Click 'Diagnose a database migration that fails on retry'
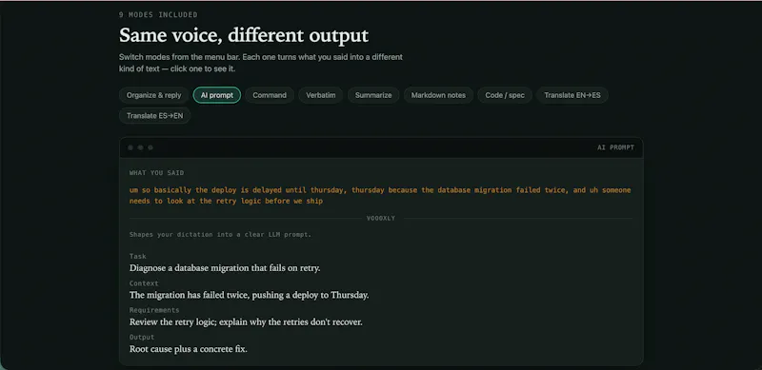Viewport: 762px width, 370px height. tap(225, 268)
